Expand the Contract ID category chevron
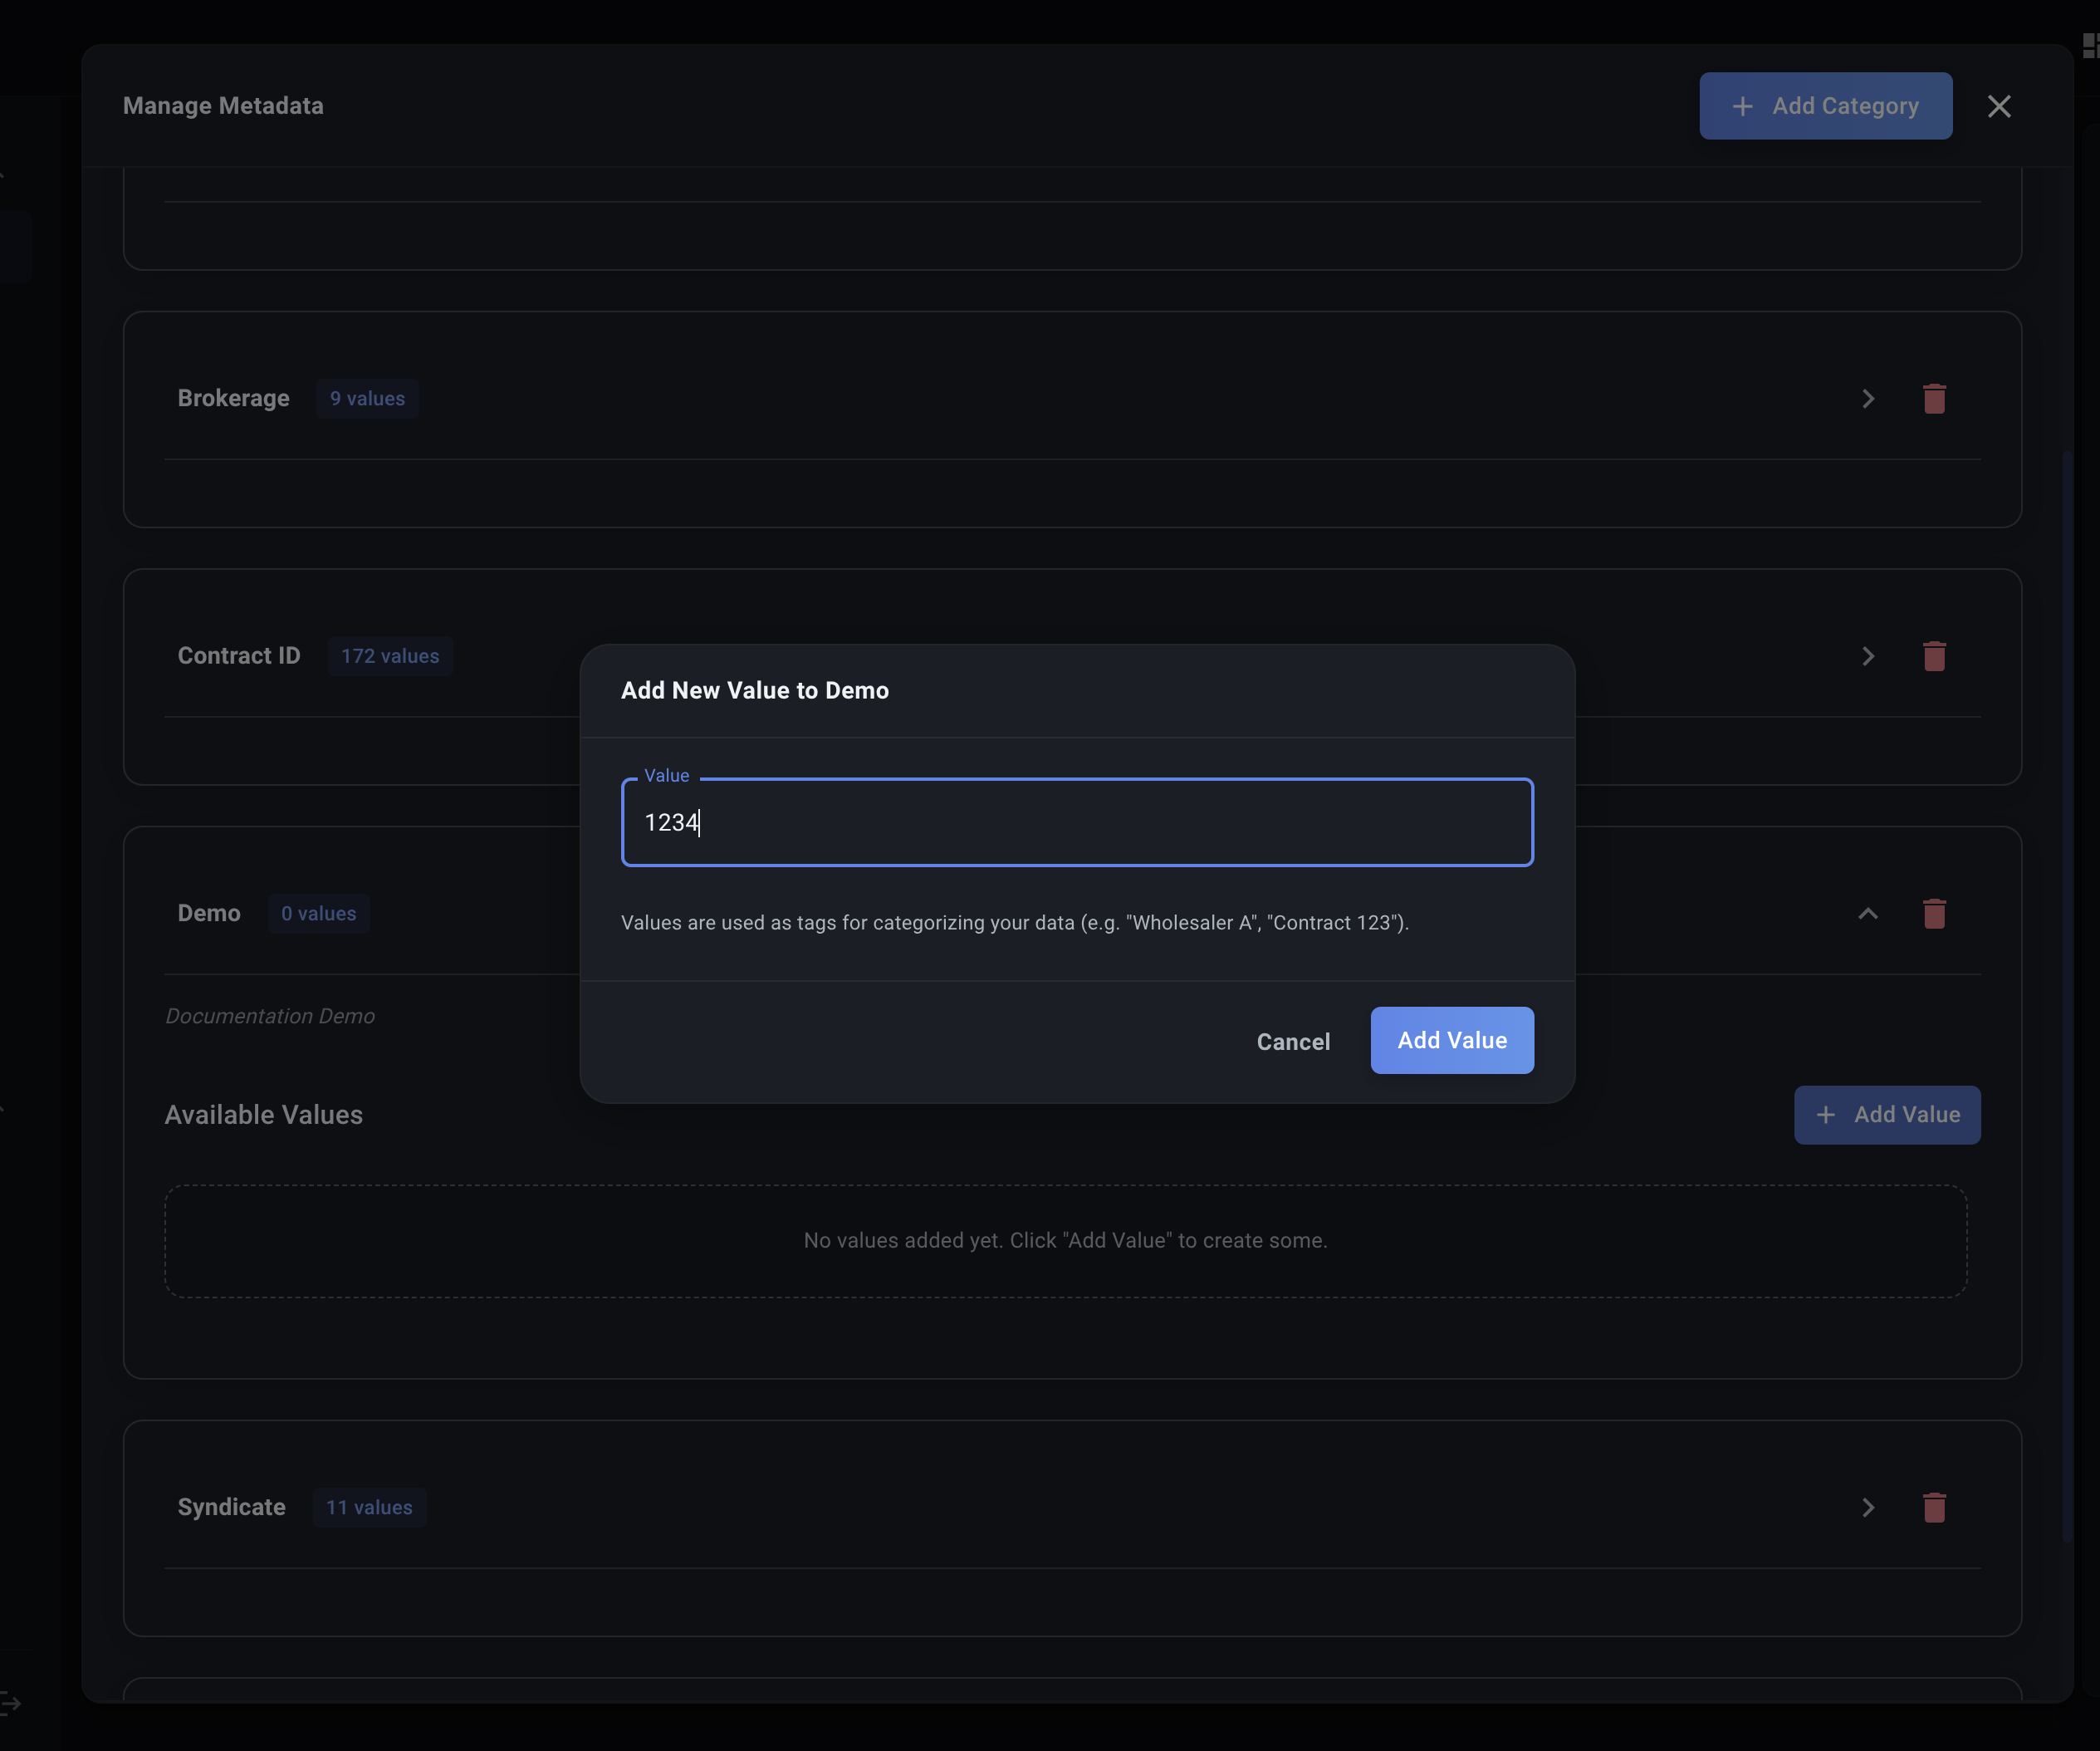The width and height of the screenshot is (2100, 1751). [x=1867, y=656]
